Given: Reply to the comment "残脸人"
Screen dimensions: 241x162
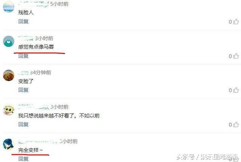Looking at the screenshot, I should [23, 21].
